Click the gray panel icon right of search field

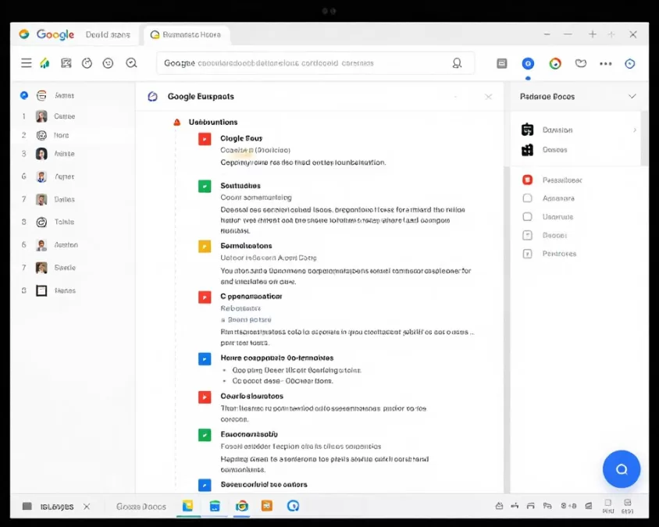pos(502,63)
